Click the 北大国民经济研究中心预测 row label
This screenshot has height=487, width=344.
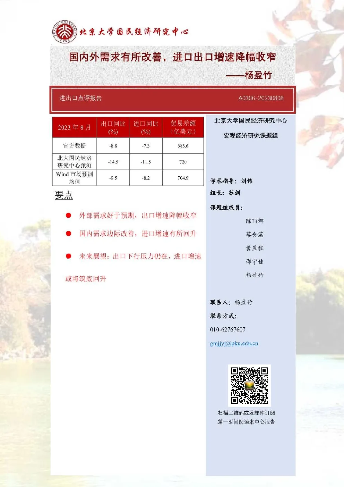[74, 162]
